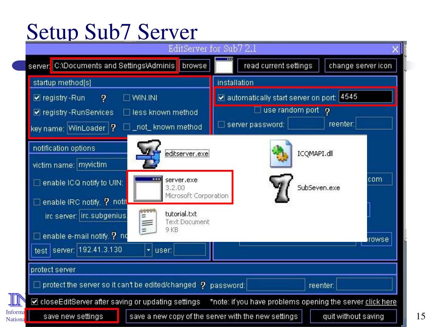Click browse next to server path
Screen dimensions: 436x327
click(x=195, y=66)
